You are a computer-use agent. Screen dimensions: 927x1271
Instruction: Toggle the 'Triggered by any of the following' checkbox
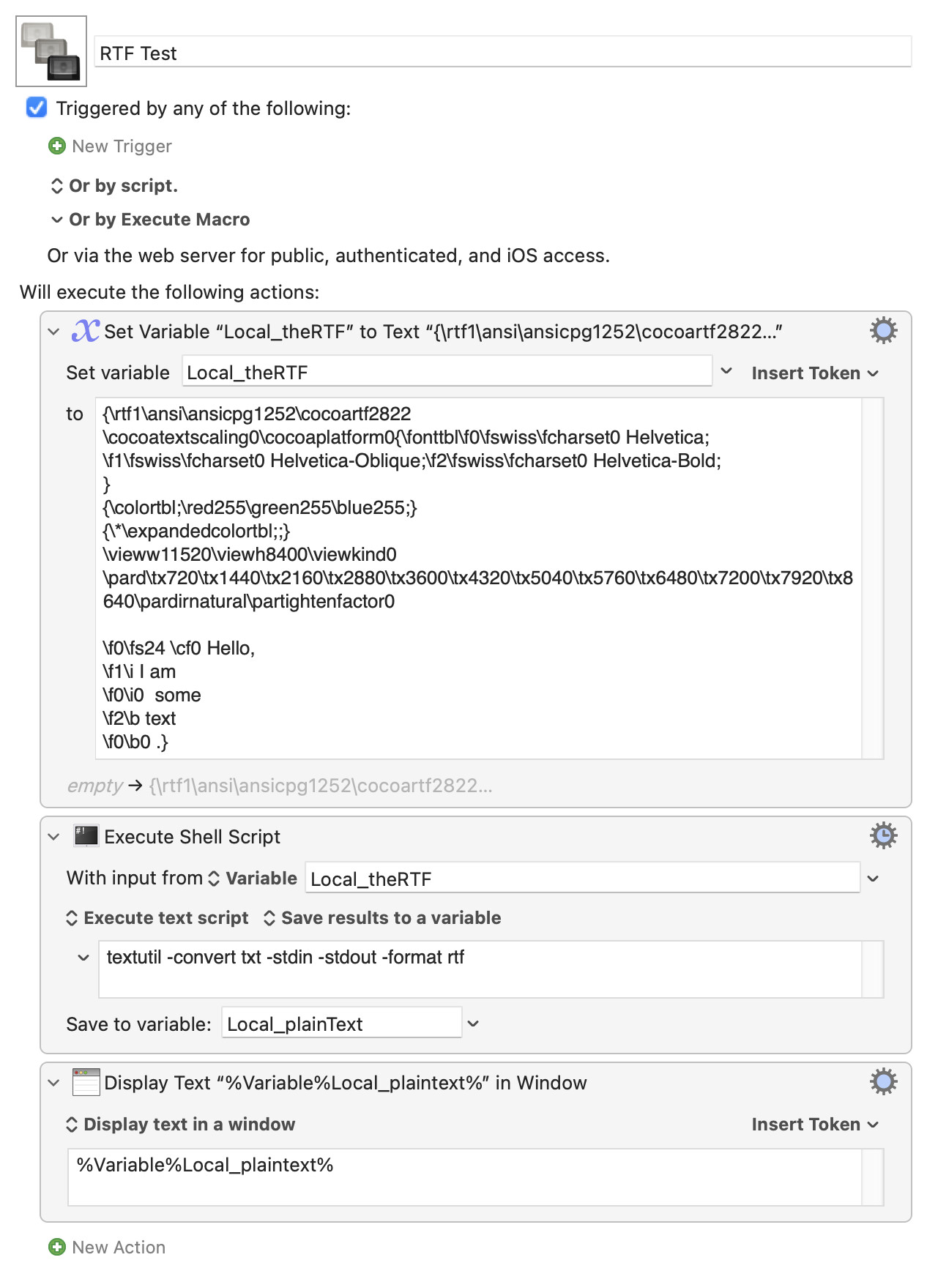click(x=37, y=108)
